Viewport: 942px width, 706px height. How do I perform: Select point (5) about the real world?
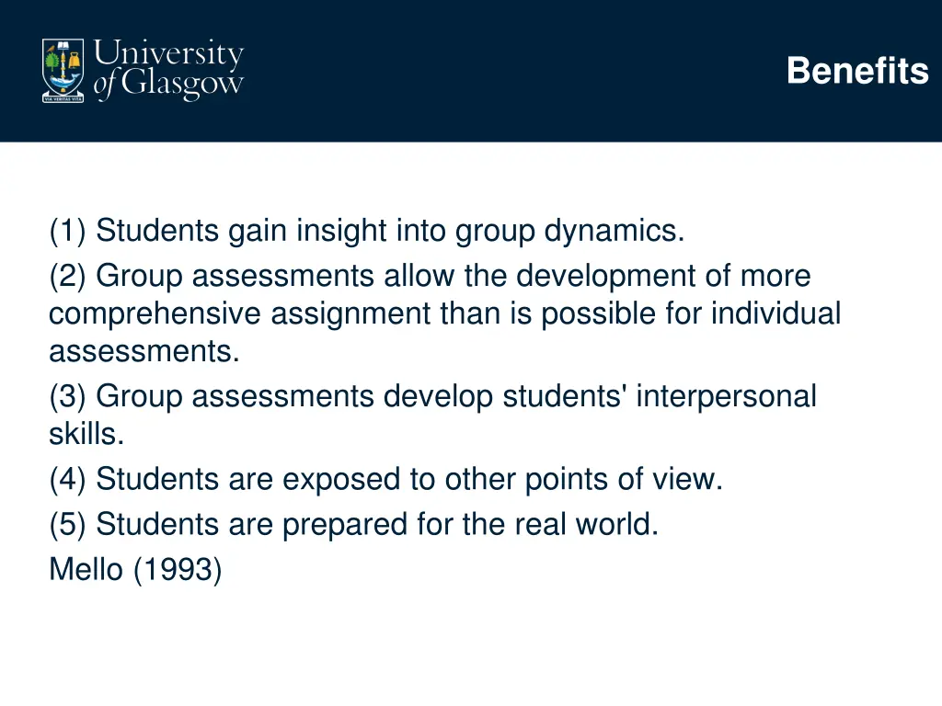(354, 525)
